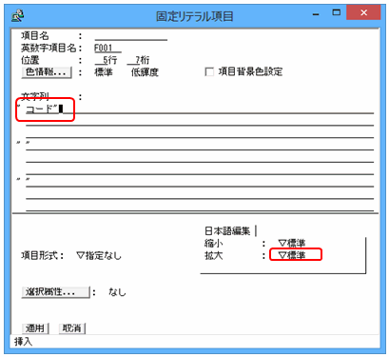Click the 英数字項目名 field showing F001
389x357 pixels.
[107, 49]
